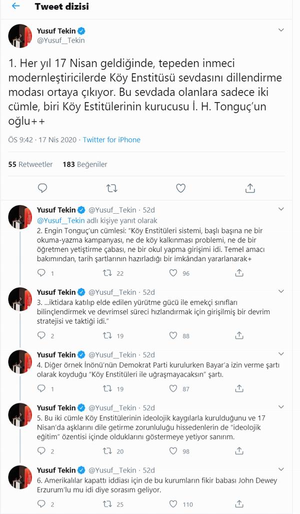Open the options chevron on tweet 3
The width and height of the screenshot is (300, 514).
pyautogui.click(x=281, y=292)
